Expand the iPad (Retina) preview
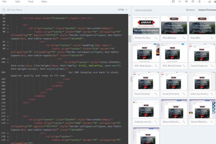Screen dimensions: 216x144 (184, 38)
